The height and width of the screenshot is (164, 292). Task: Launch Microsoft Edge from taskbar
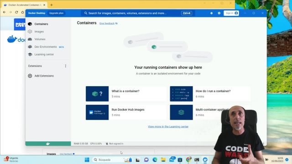point(155,160)
